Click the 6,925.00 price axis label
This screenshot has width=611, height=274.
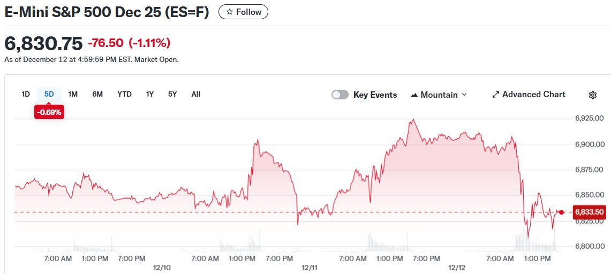[x=590, y=118]
